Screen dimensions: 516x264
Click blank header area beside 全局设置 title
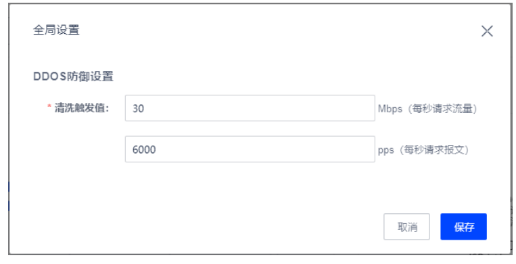(x=263, y=30)
